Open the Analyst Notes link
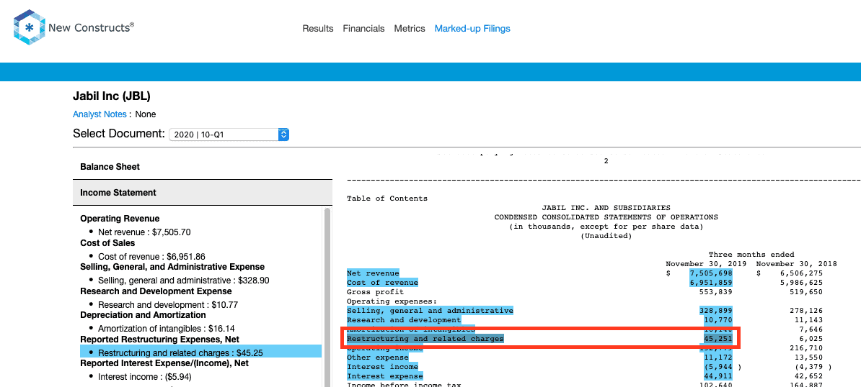This screenshot has height=387, width=861. 100,114
